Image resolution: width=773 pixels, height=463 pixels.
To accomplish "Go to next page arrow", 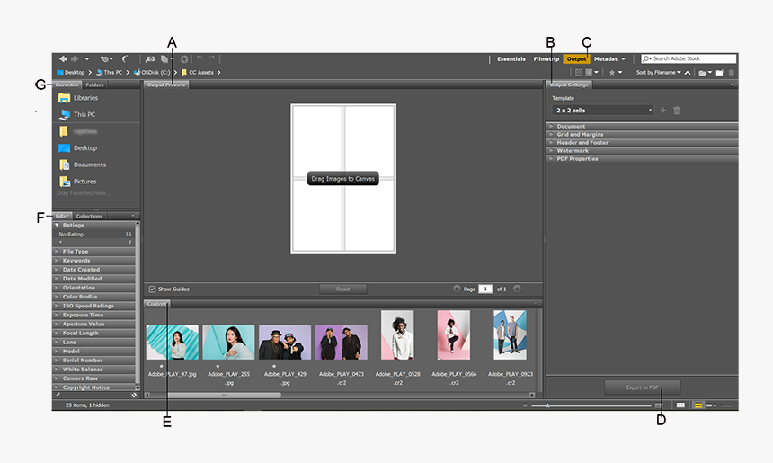I will click(517, 289).
